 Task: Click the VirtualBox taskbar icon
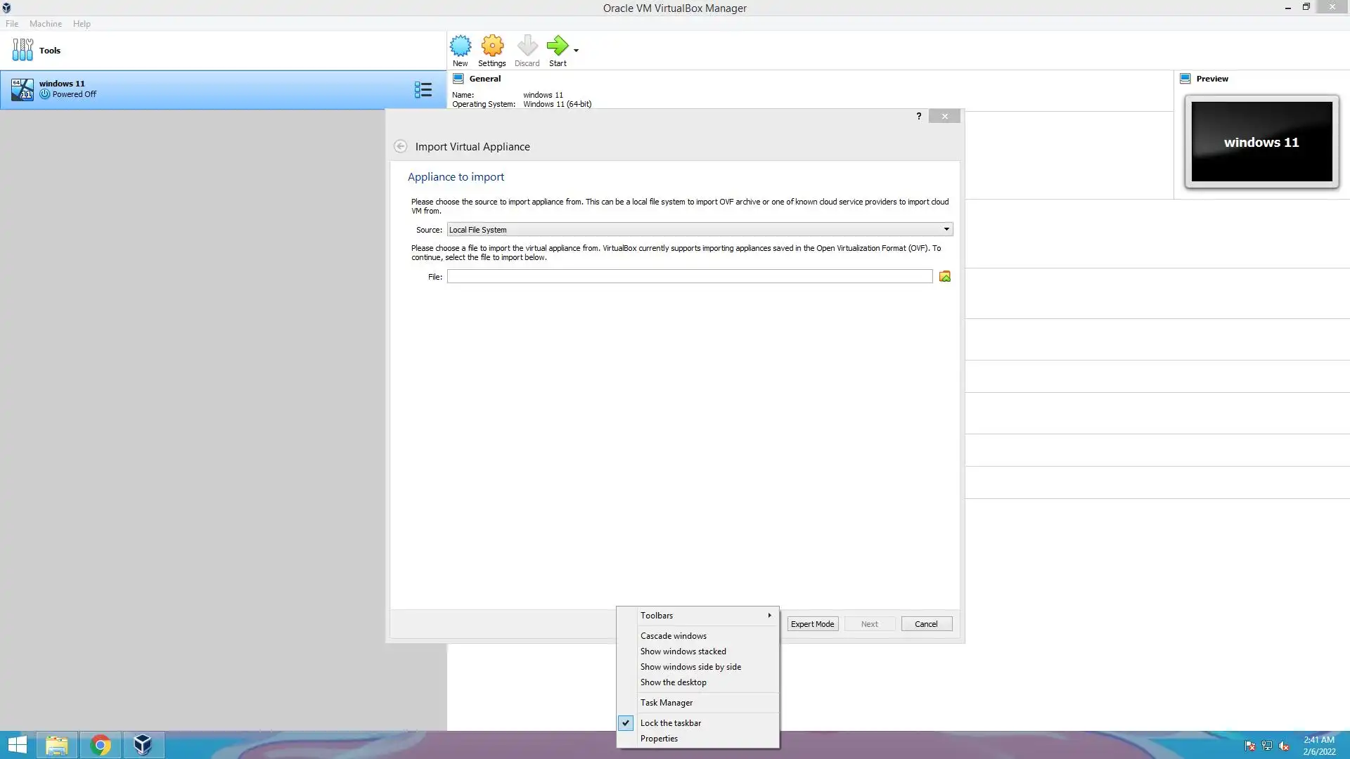pos(143,745)
